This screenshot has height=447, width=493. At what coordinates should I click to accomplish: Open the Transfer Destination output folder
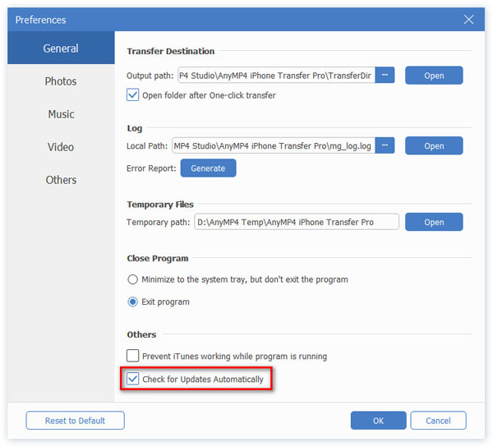click(x=434, y=76)
